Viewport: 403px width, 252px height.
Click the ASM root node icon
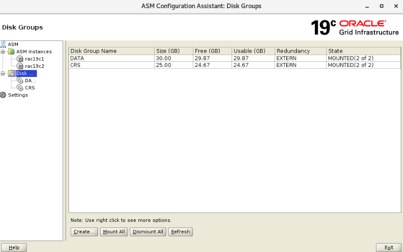[x=3, y=44]
